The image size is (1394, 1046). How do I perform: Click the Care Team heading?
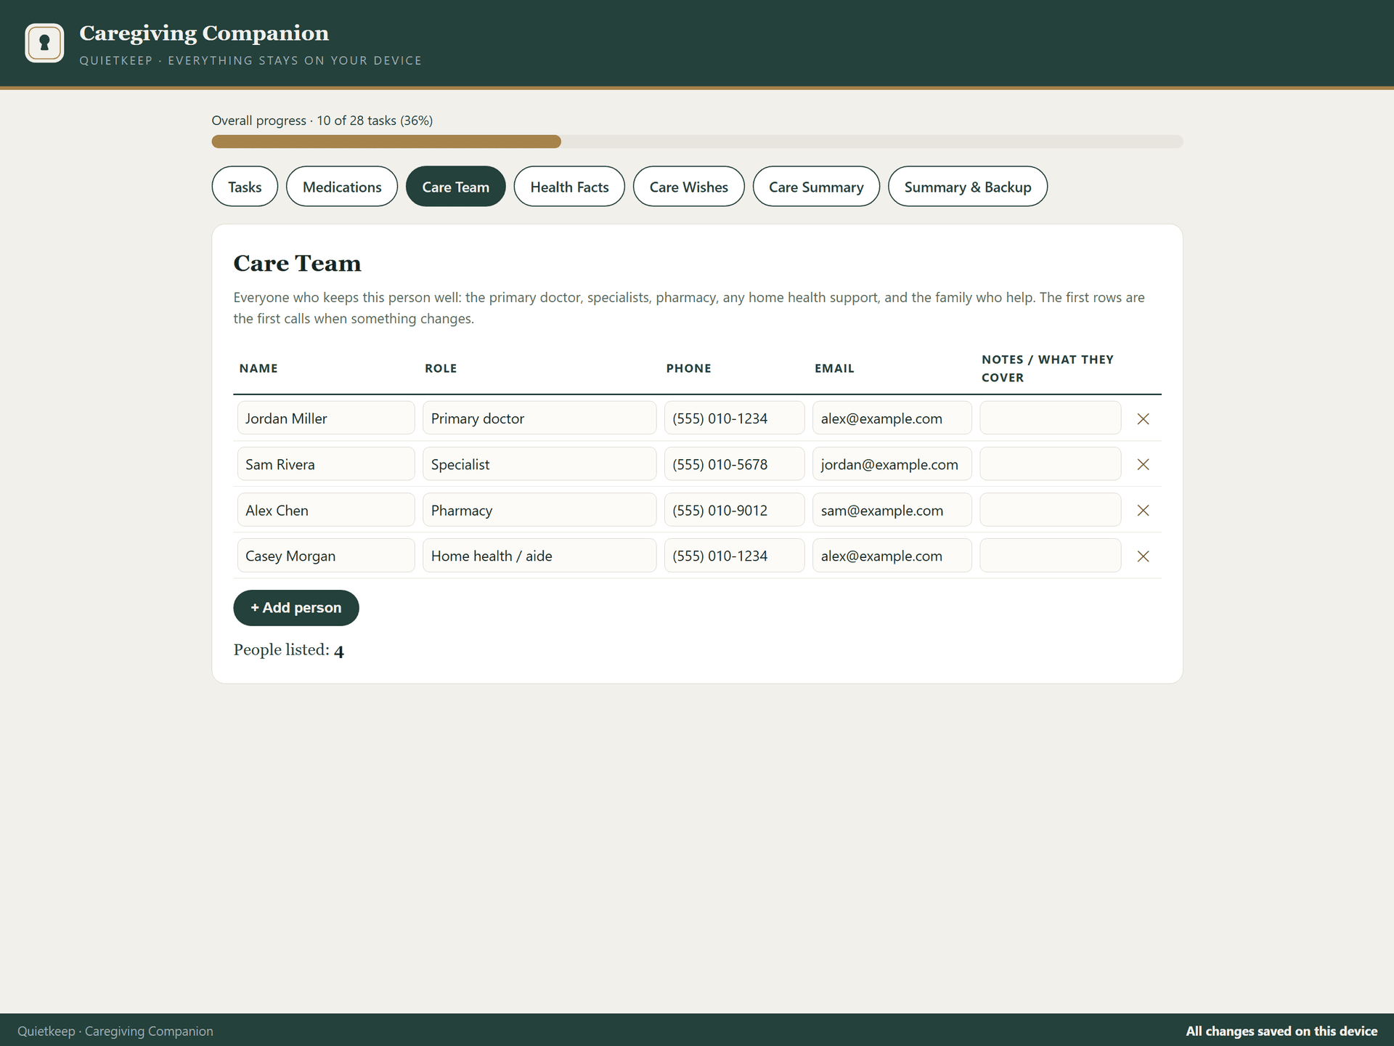pos(297,263)
